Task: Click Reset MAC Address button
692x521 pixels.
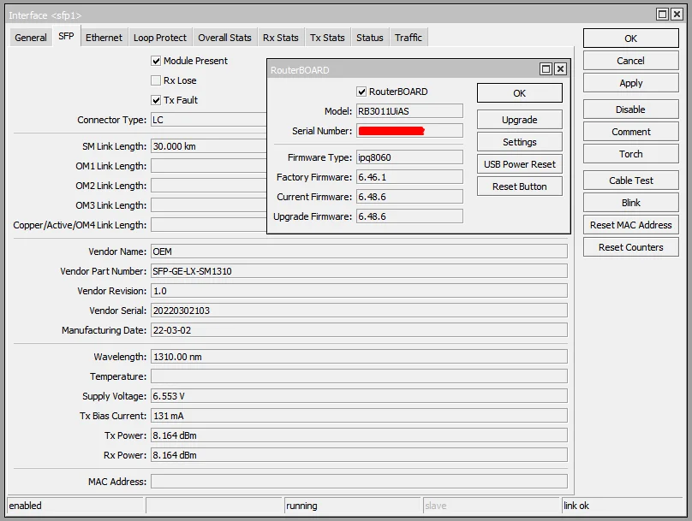Action: point(630,225)
